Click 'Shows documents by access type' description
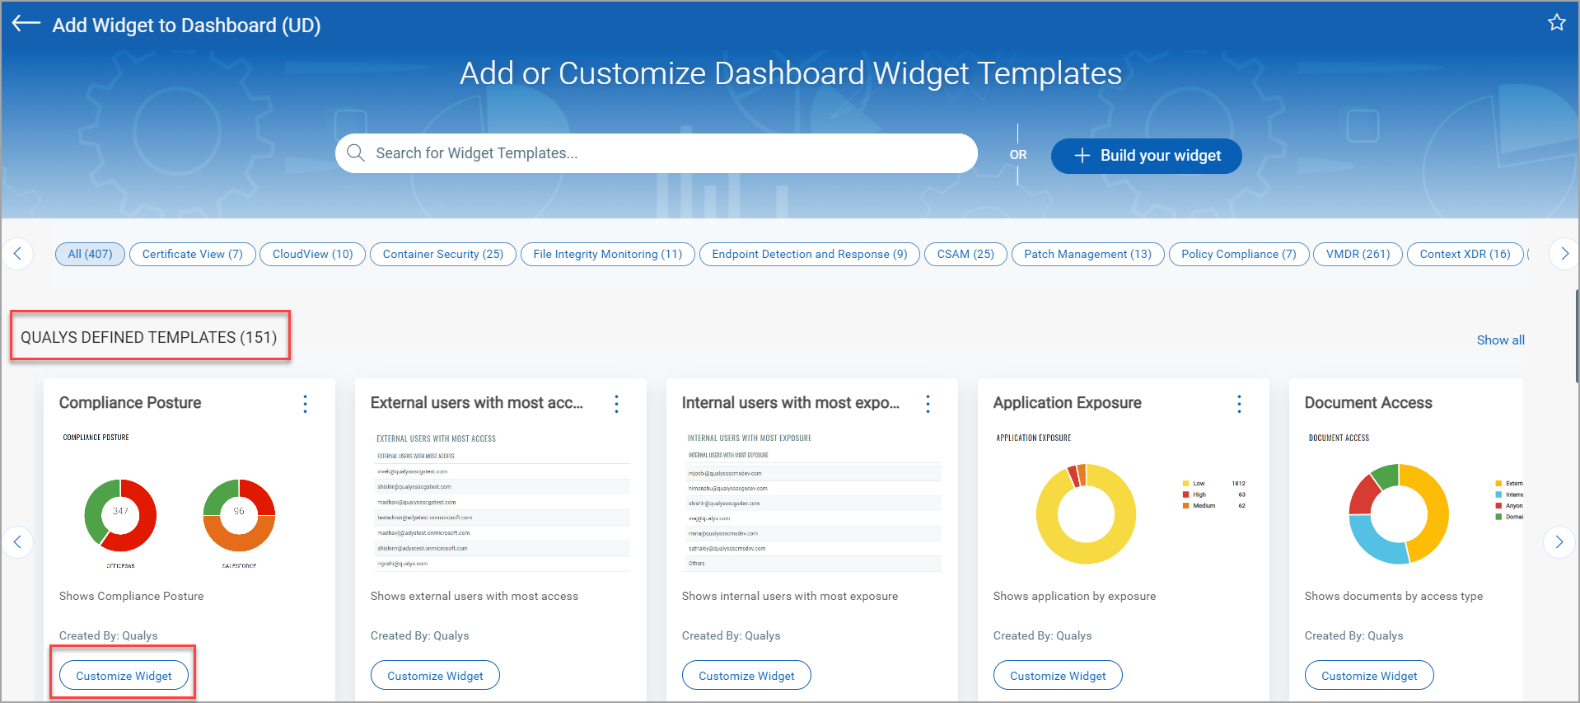This screenshot has height=703, width=1580. (x=1394, y=596)
